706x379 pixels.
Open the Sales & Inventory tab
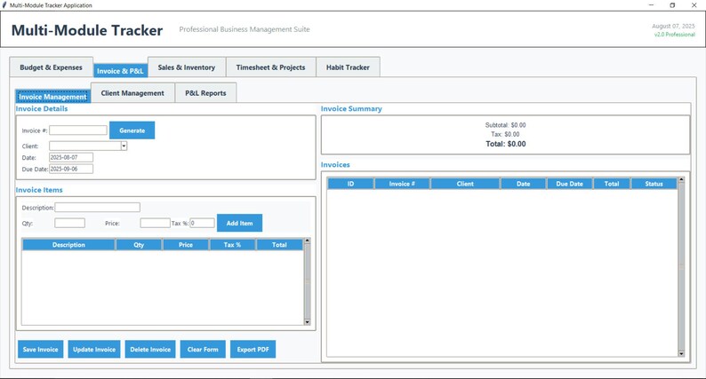pyautogui.click(x=187, y=67)
